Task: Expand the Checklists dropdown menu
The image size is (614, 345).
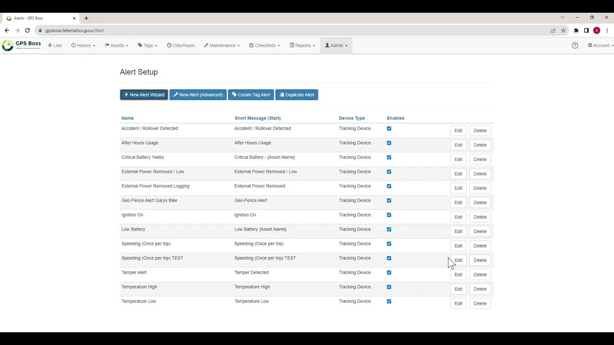Action: pyautogui.click(x=264, y=46)
